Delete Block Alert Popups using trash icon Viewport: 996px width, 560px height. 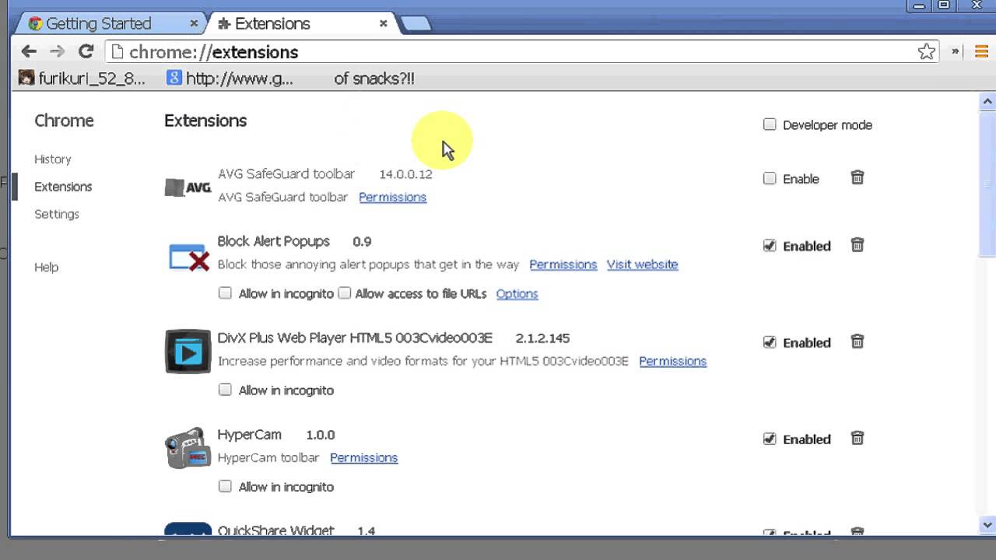pyautogui.click(x=857, y=245)
